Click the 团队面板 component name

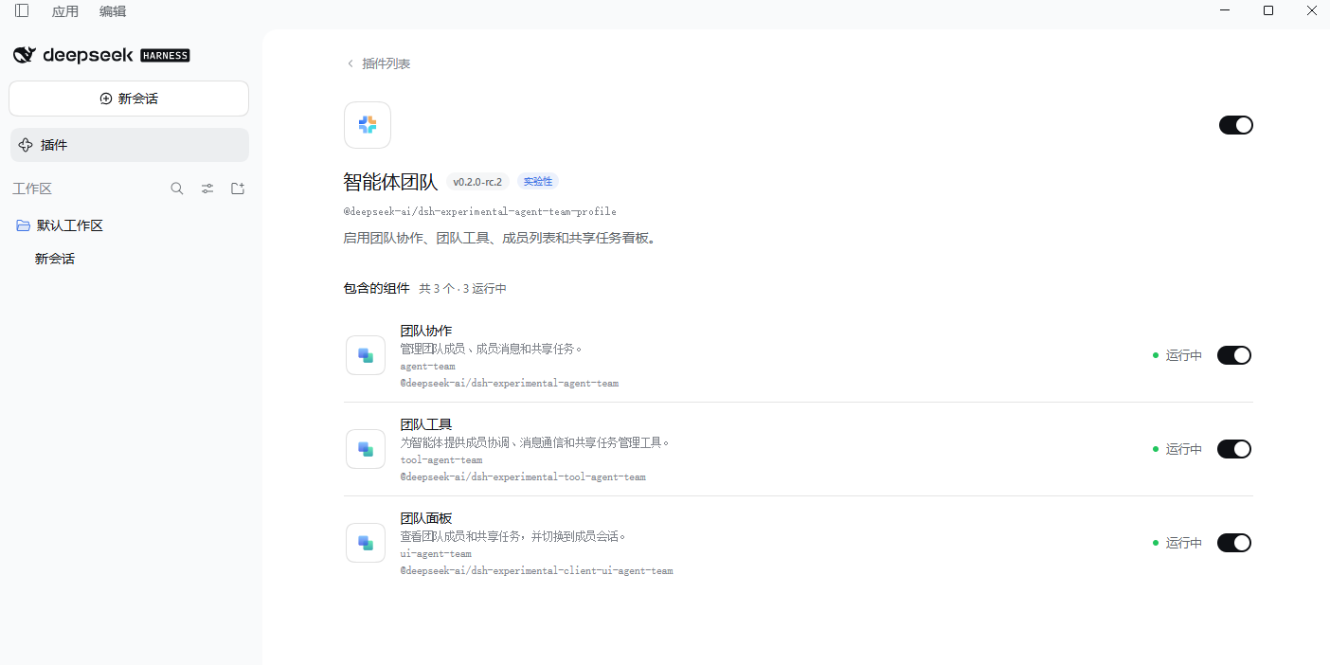click(426, 518)
